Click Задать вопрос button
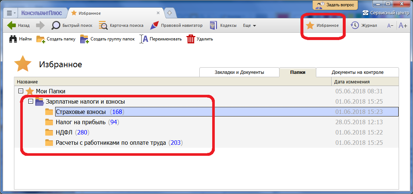Viewport: 413px width, 194px height. coord(335,4)
